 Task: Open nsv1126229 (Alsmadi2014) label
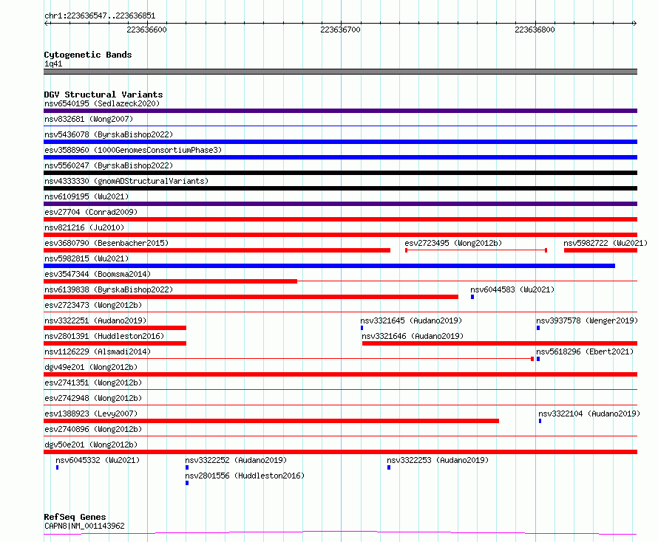98,351
